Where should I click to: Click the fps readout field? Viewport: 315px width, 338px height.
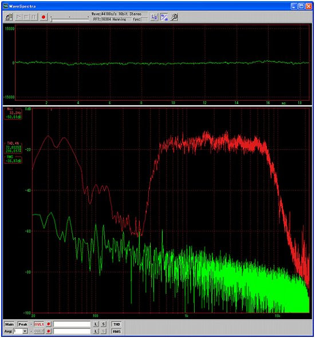(x=144, y=19)
